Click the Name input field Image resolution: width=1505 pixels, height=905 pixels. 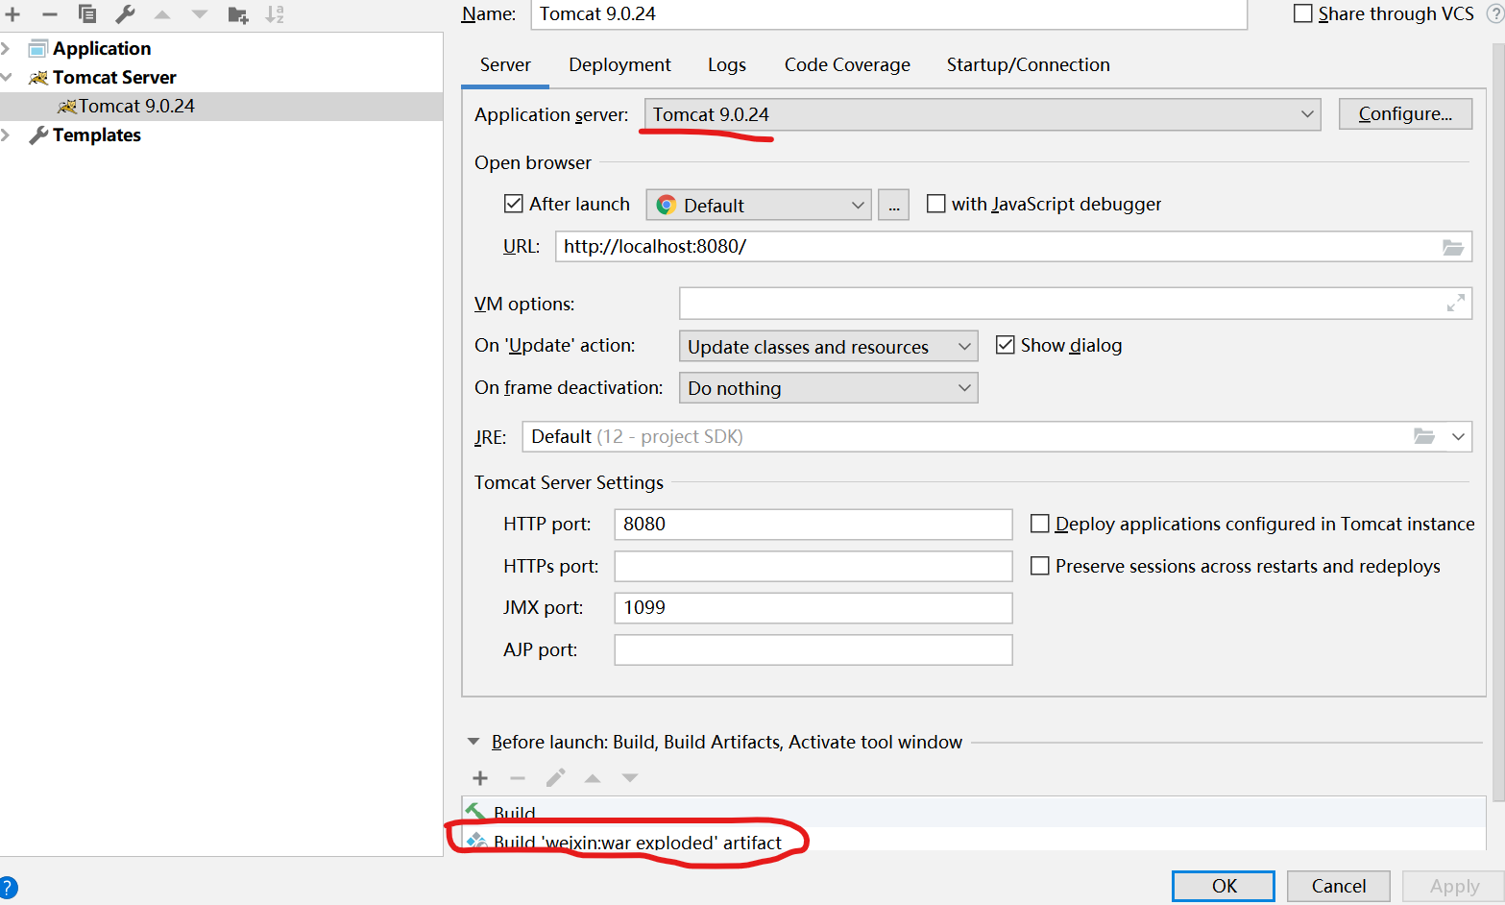tap(888, 14)
